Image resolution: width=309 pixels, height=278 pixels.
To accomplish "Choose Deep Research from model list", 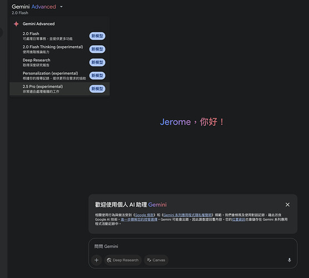I will click(x=59, y=62).
